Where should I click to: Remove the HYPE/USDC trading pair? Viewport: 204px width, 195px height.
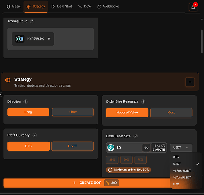tap(49, 39)
